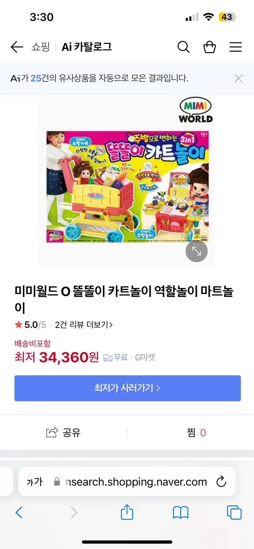Tap the MIMI WORLD cart toy image
254x549 pixels.
(x=127, y=182)
